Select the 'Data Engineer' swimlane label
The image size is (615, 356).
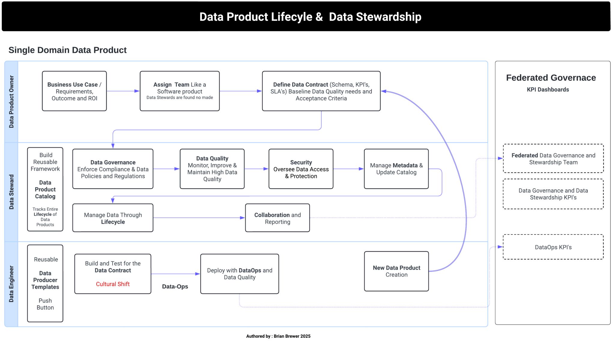[11, 284]
